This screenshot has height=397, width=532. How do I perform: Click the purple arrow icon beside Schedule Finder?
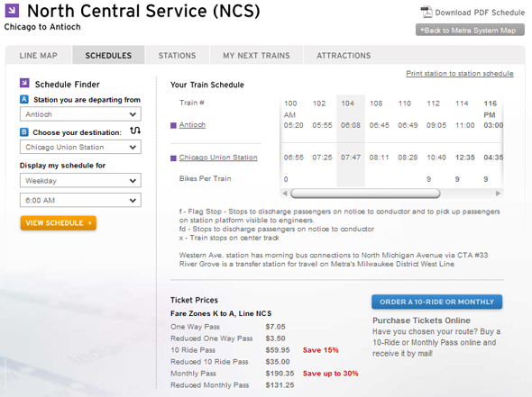click(x=24, y=83)
